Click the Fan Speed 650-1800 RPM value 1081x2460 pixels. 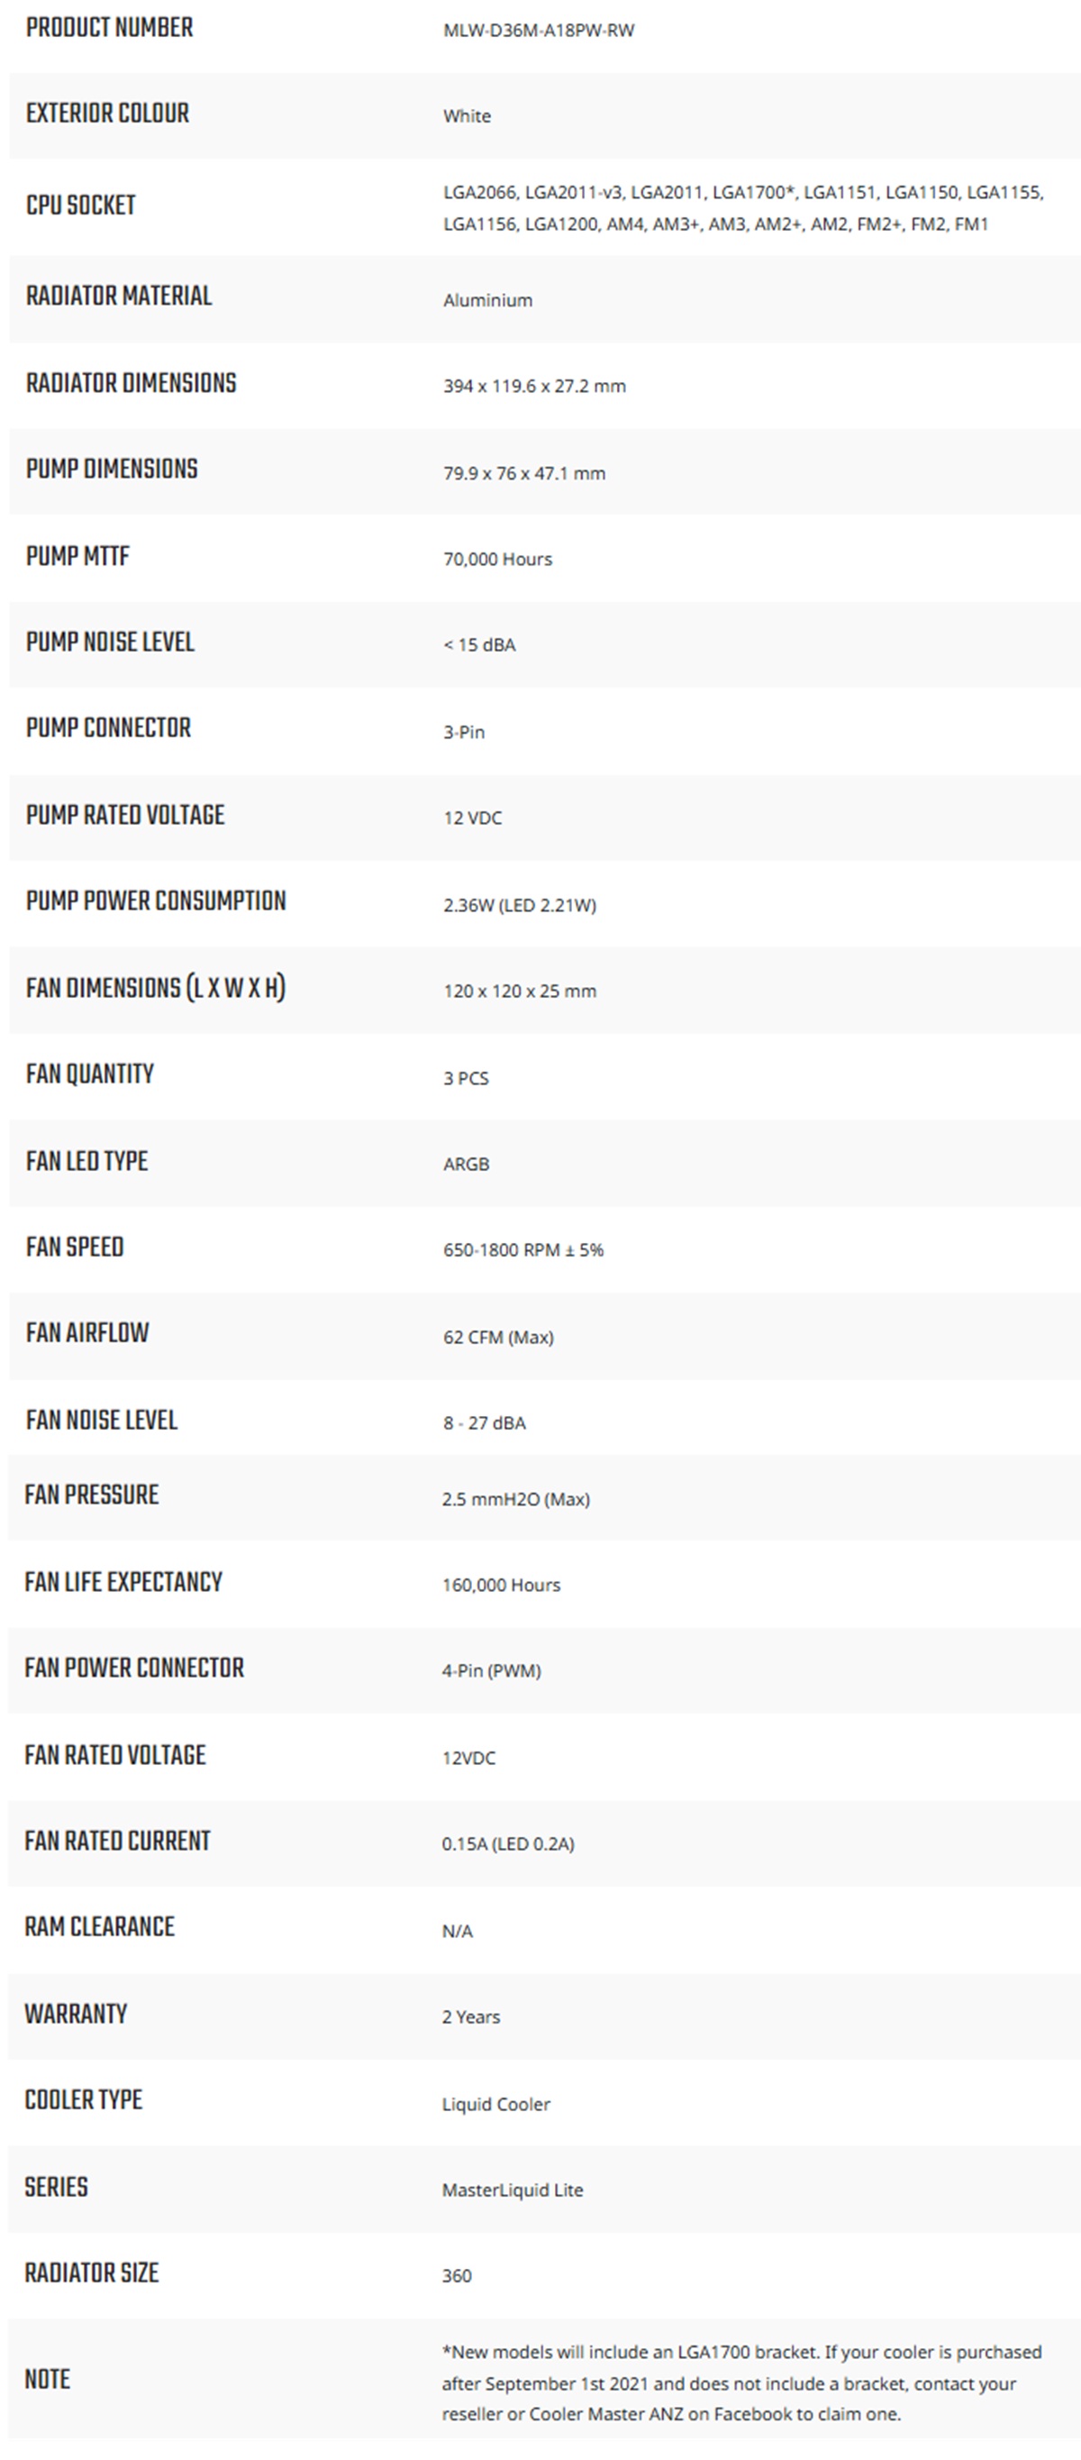pyautogui.click(x=522, y=1250)
